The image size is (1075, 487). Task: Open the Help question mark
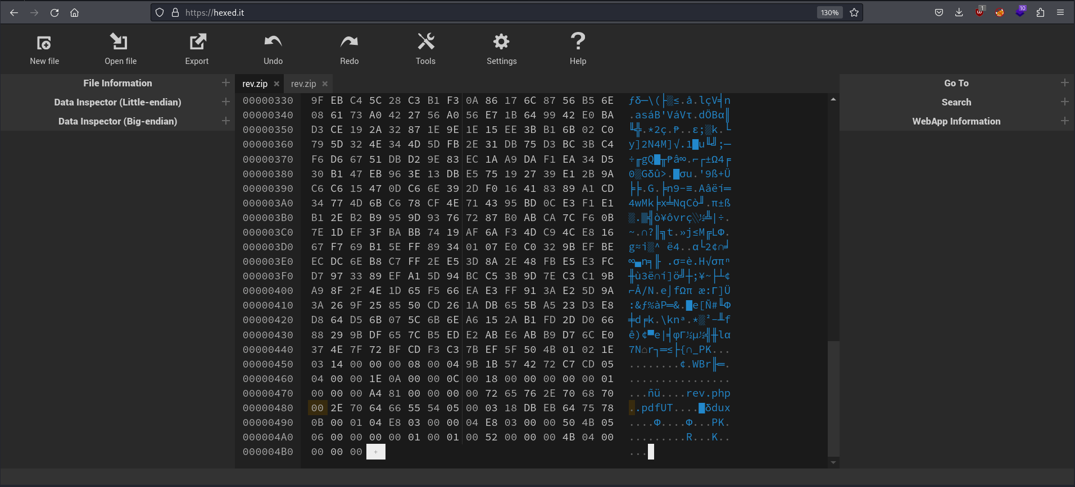coord(578,41)
